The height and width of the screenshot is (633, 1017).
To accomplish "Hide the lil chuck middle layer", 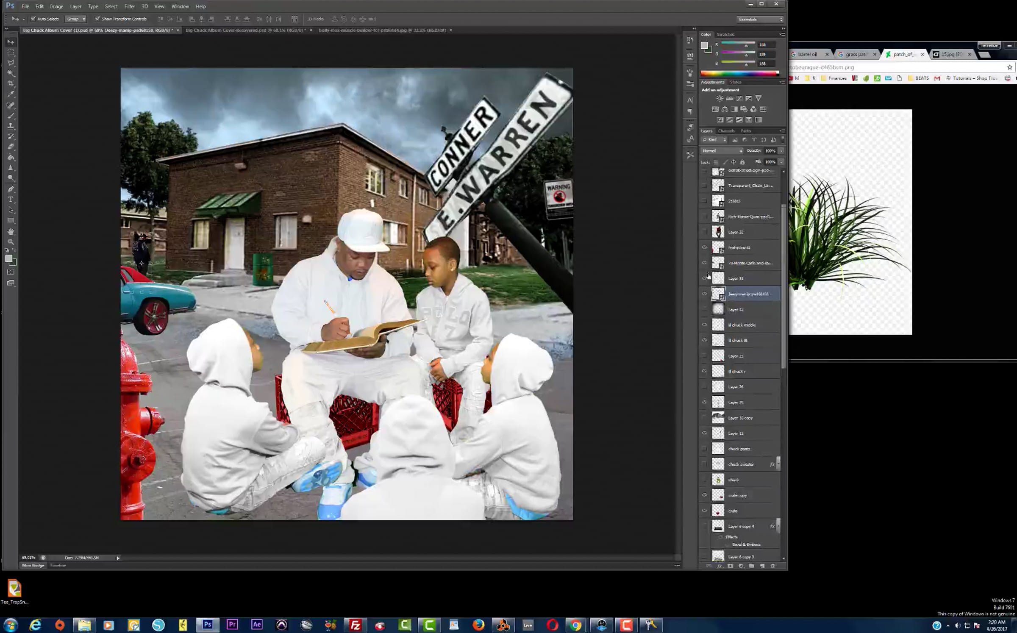I will point(704,325).
